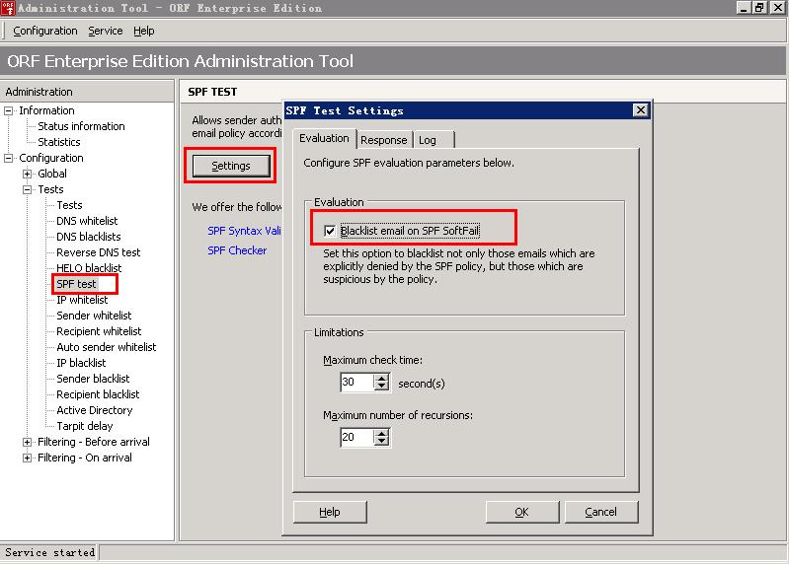
Task: Expand Filtering - On arrival node
Action: (27, 458)
